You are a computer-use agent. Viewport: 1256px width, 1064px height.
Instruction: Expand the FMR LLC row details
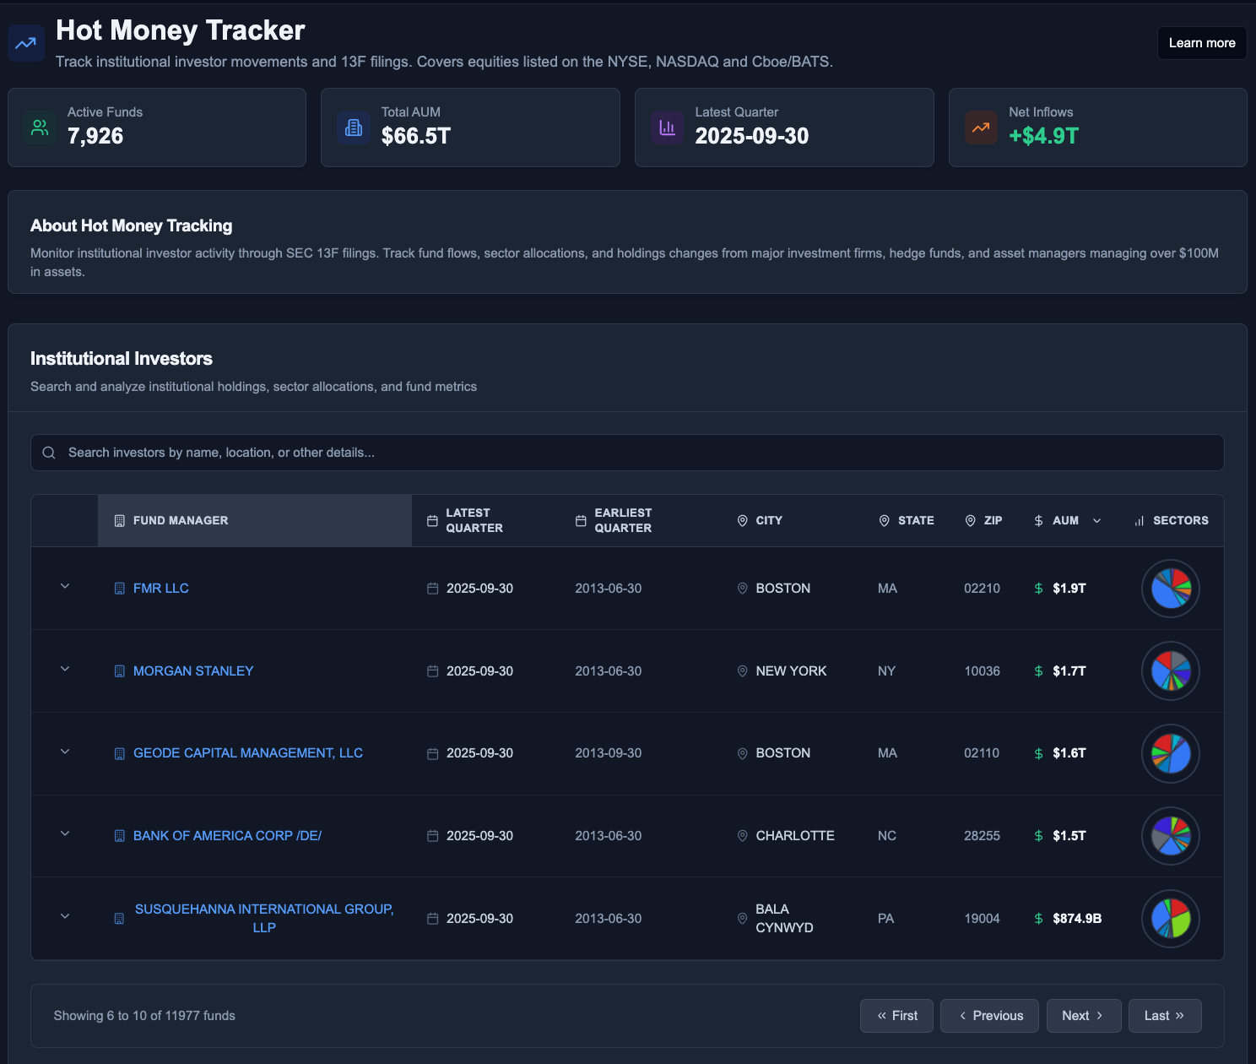click(64, 587)
